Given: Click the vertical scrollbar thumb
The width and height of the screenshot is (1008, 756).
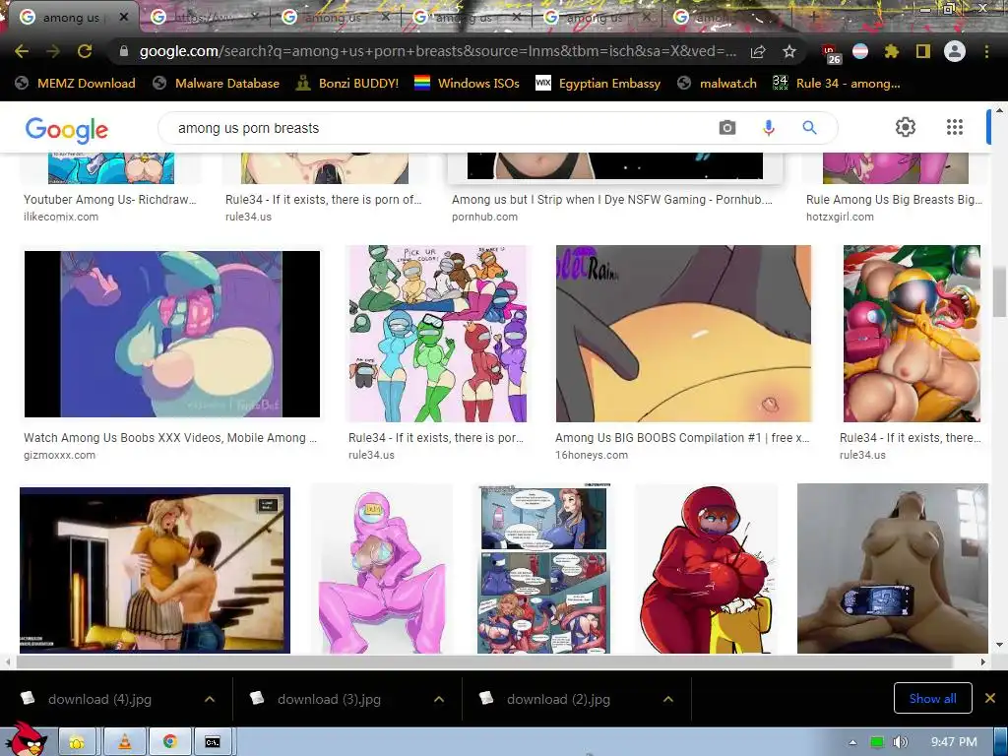Looking at the screenshot, I should coord(1000,292).
